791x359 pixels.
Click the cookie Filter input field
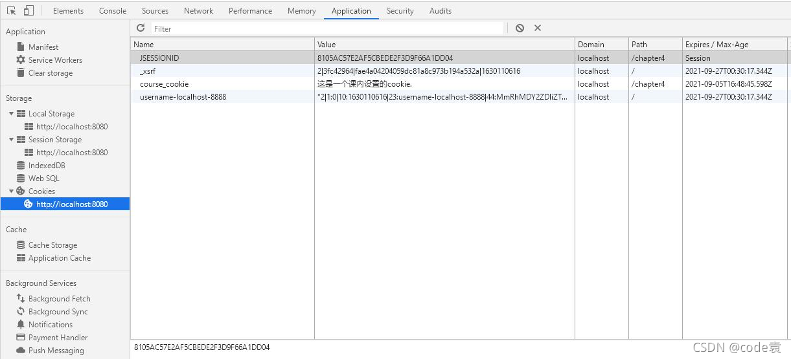point(327,28)
